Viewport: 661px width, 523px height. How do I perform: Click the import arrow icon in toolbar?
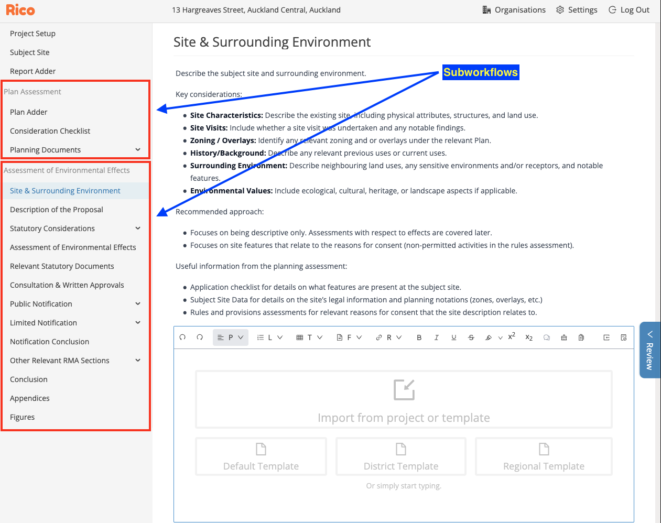(x=606, y=337)
